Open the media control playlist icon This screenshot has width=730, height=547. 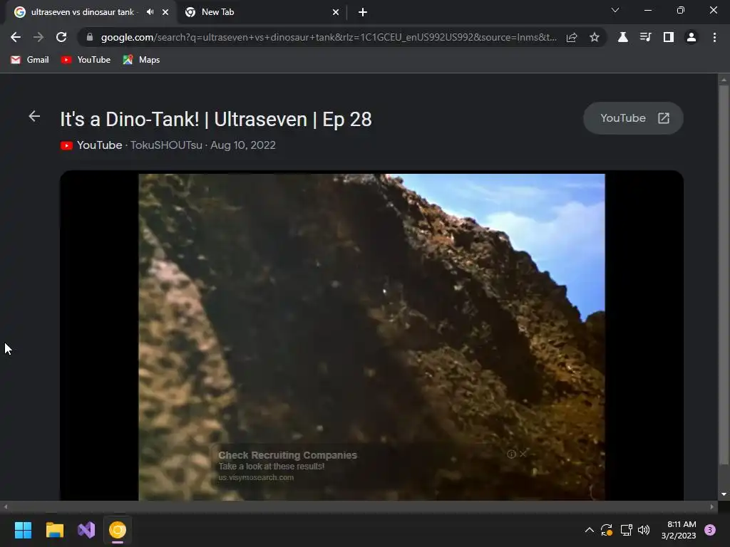pyautogui.click(x=646, y=37)
